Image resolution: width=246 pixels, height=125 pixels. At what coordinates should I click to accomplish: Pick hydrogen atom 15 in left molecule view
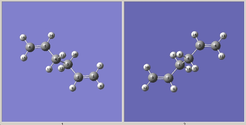coord(24,58)
